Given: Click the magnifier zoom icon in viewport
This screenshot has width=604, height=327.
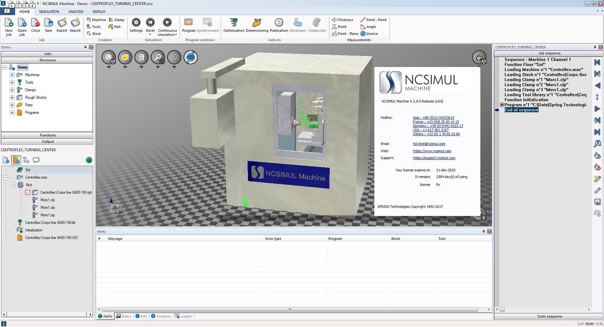Looking at the screenshot, I should coord(158,57).
